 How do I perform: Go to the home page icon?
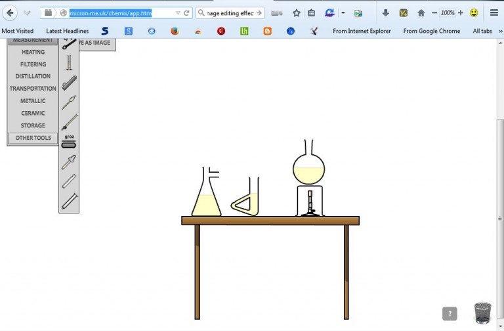coord(421,13)
